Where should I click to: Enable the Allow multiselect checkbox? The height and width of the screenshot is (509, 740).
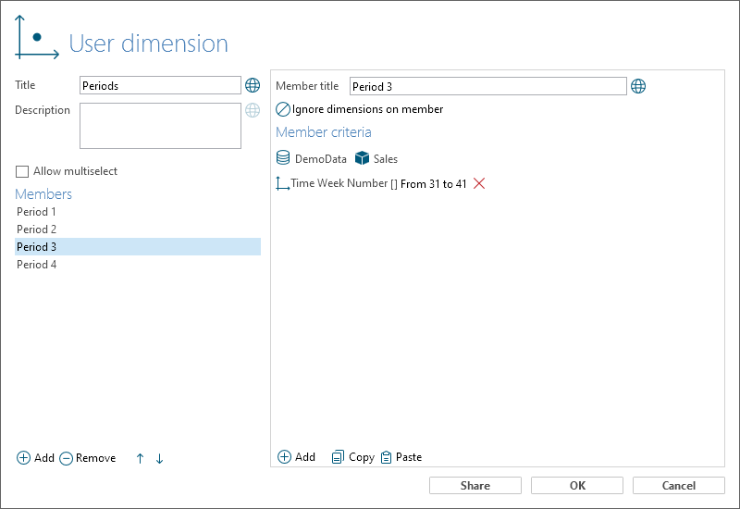[x=22, y=171]
